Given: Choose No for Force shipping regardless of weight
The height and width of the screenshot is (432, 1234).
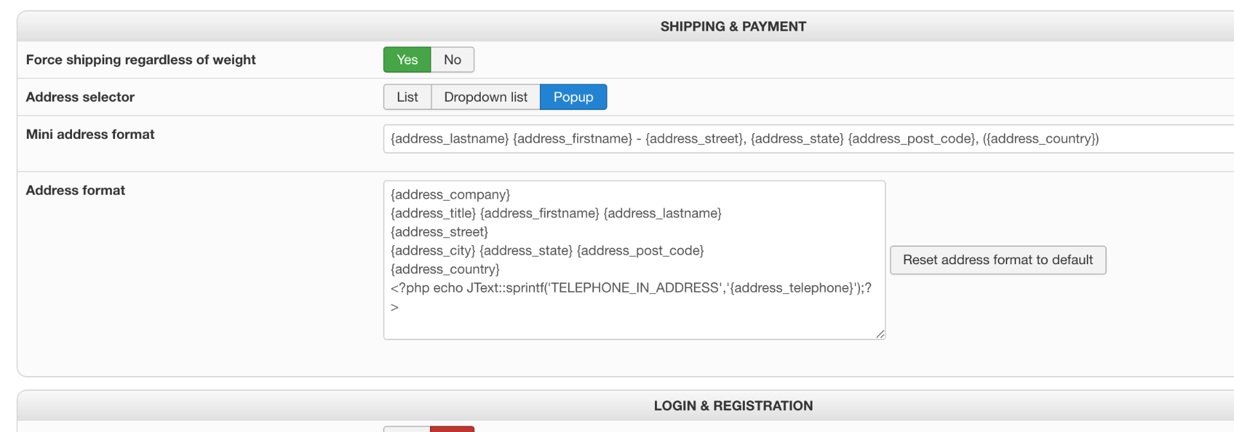Looking at the screenshot, I should [452, 60].
